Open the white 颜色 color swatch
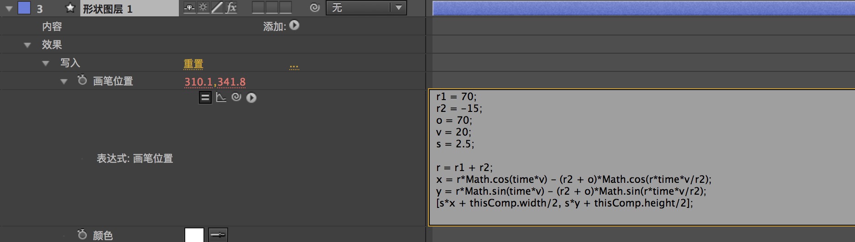The height and width of the screenshot is (242, 855). pos(194,235)
